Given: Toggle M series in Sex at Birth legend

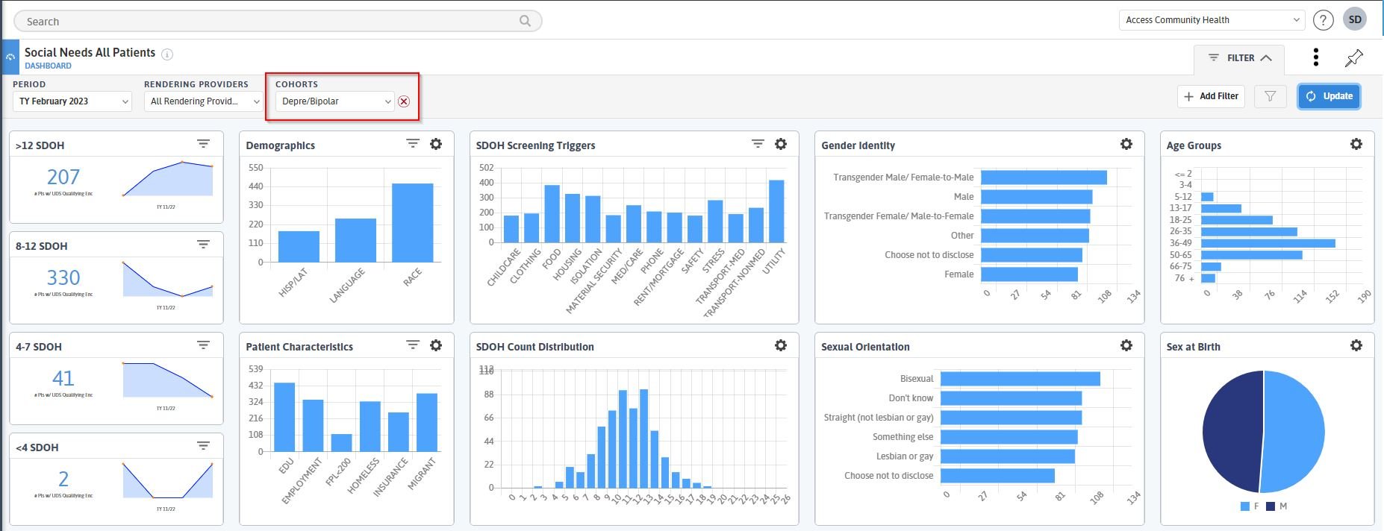Looking at the screenshot, I should coord(1276,506).
